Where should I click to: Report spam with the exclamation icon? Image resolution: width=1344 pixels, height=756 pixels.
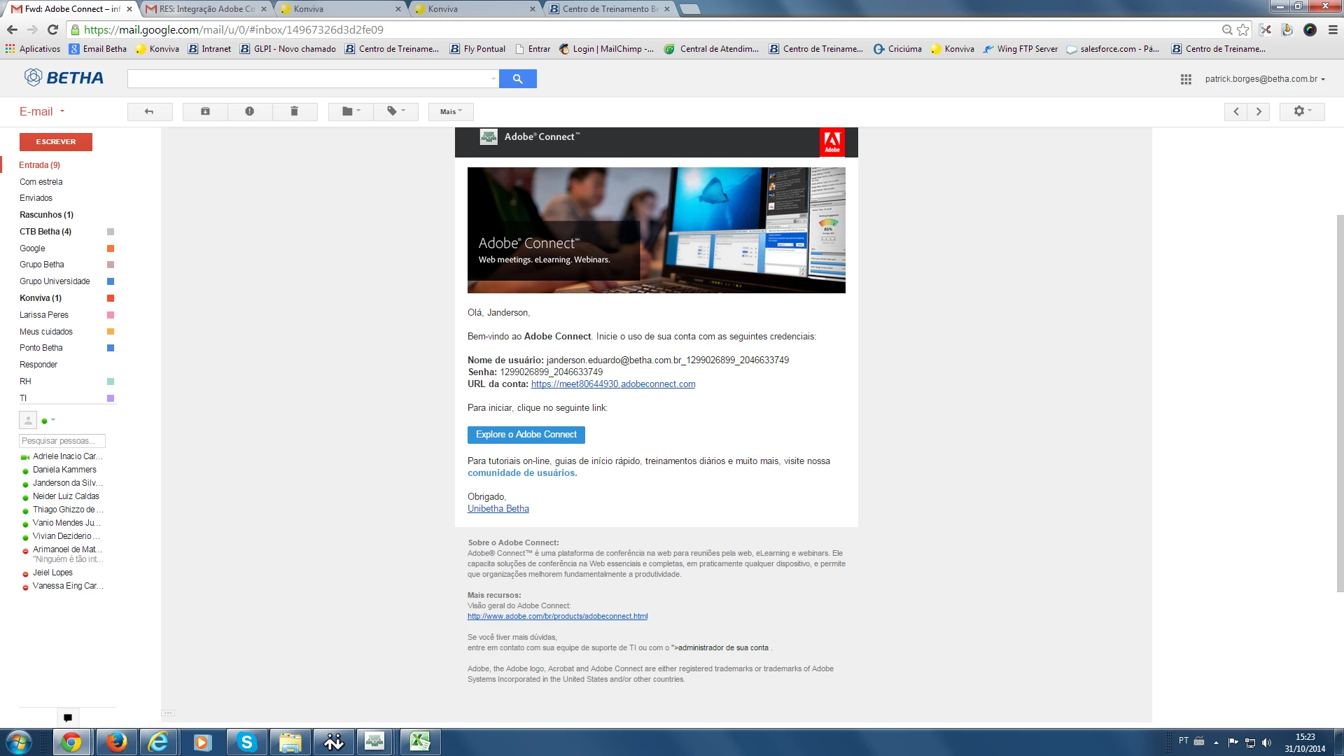(250, 112)
